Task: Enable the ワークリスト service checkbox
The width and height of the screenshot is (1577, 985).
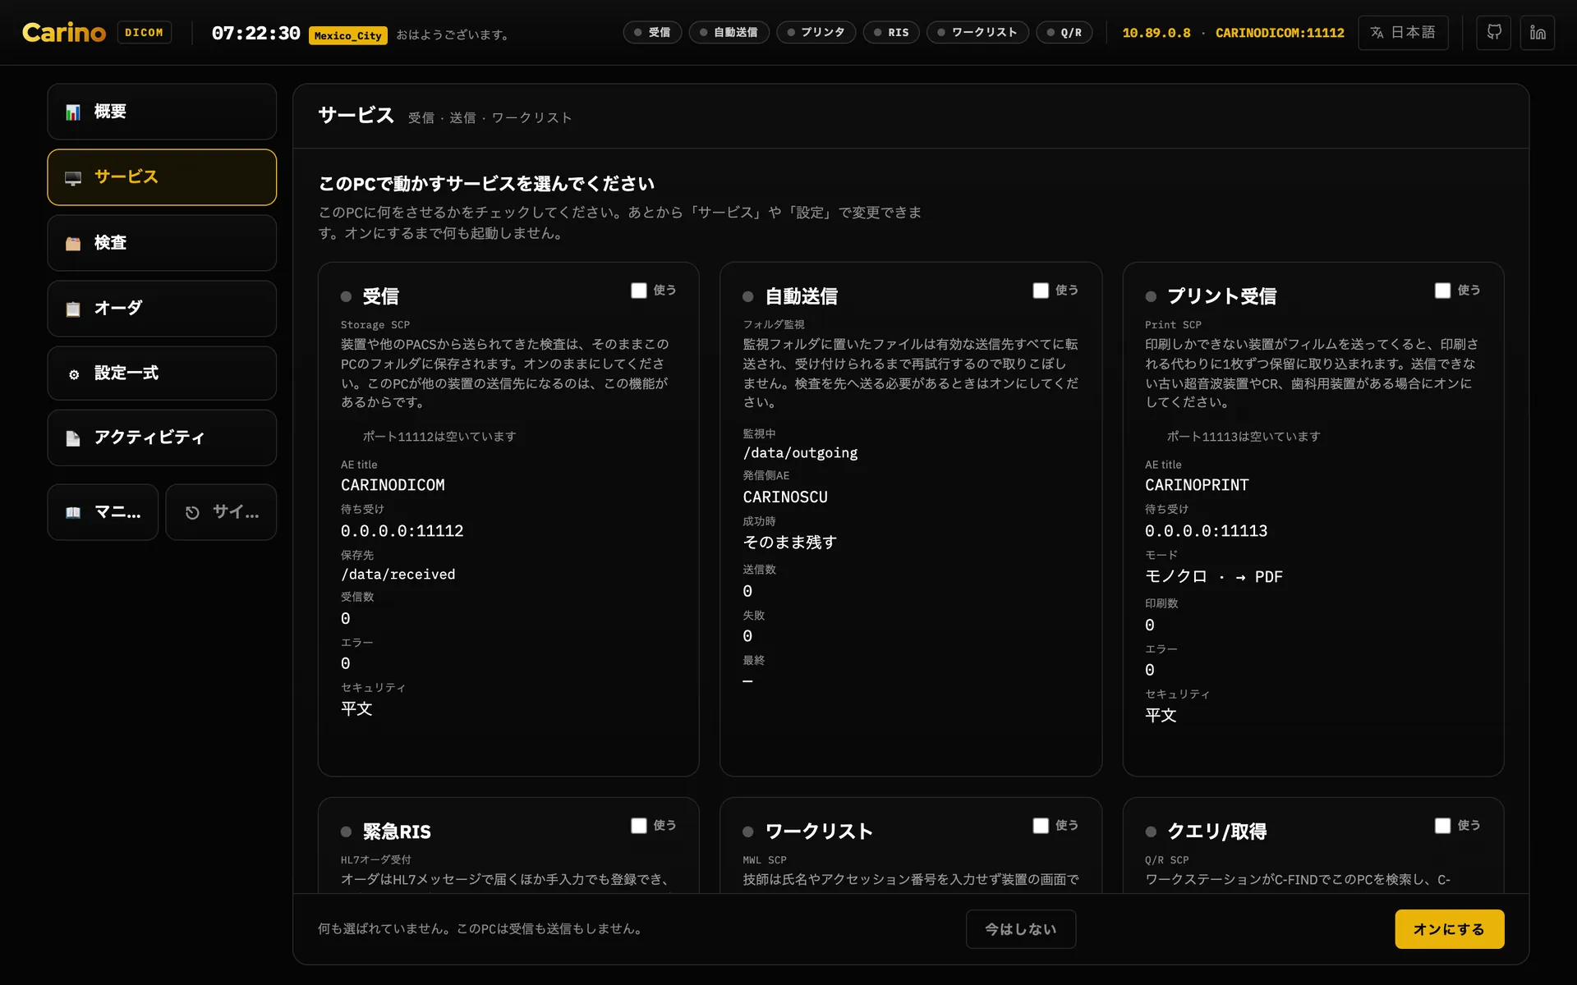Action: coord(1041,826)
